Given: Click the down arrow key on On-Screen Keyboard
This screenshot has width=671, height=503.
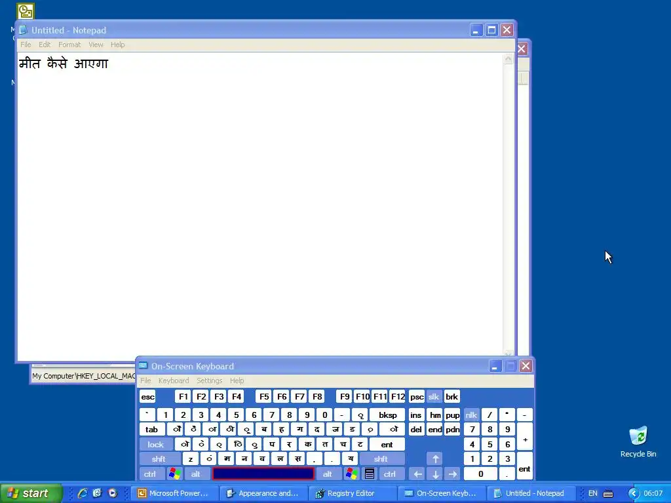Looking at the screenshot, I should point(435,474).
